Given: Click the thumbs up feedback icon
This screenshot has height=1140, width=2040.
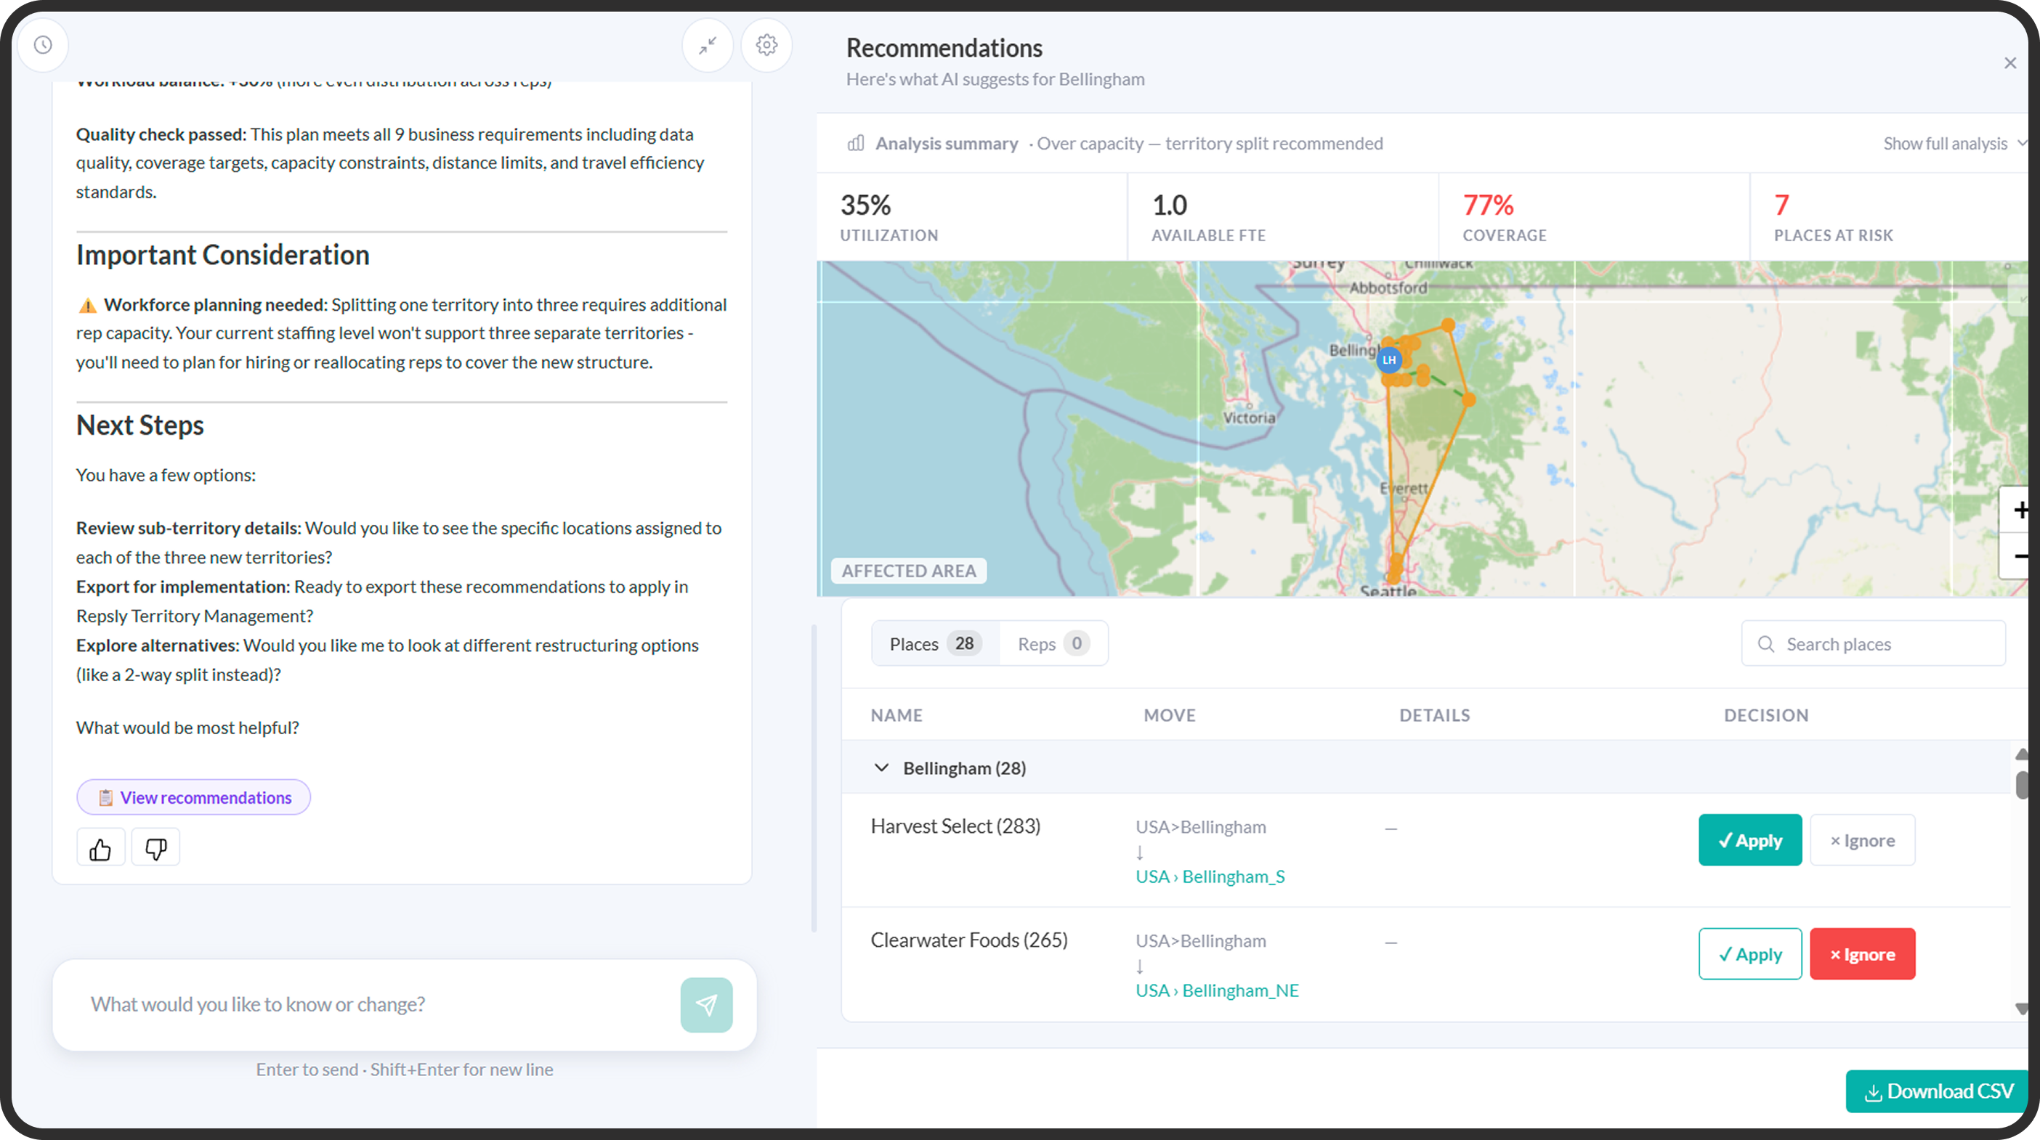Looking at the screenshot, I should click(x=100, y=849).
